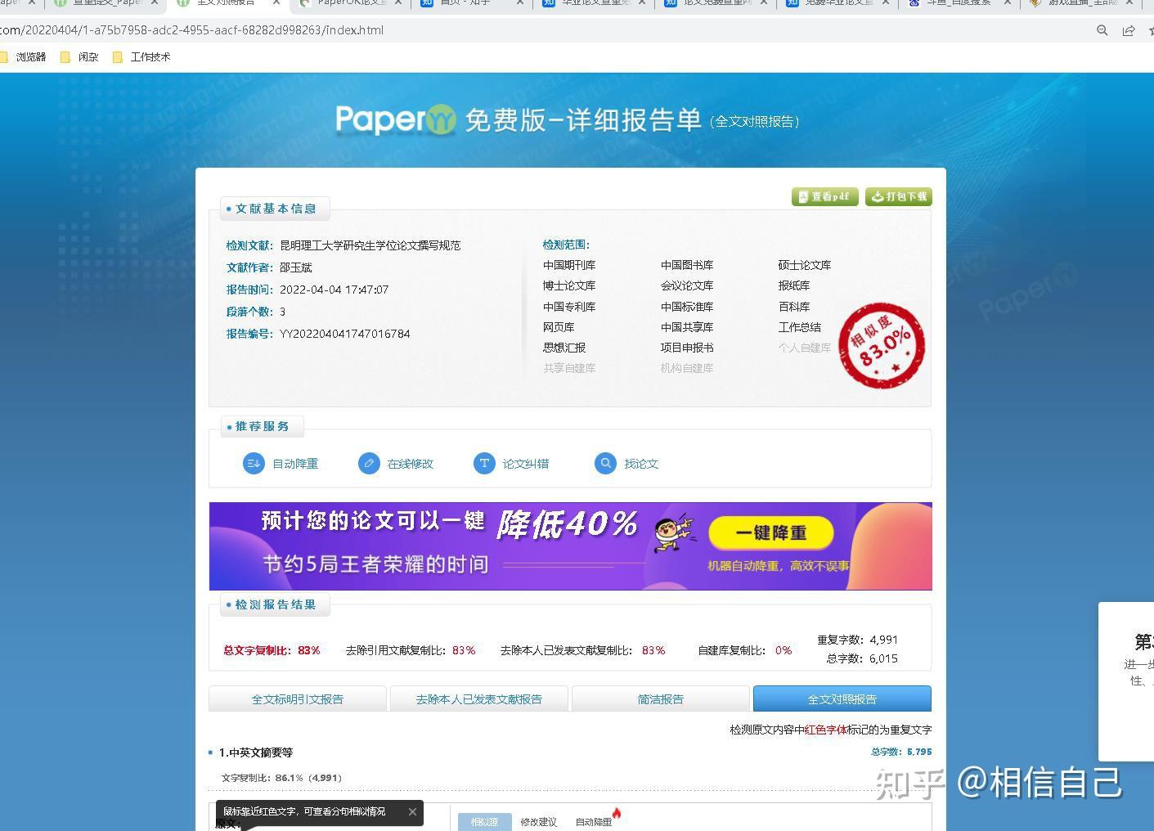Click the 找论文 magnifier icon
Image resolution: width=1154 pixels, height=831 pixels.
pos(605,464)
